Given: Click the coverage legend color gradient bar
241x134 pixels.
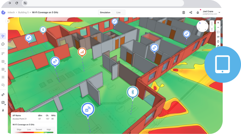Looking at the screenshot, I should coord(34,132).
